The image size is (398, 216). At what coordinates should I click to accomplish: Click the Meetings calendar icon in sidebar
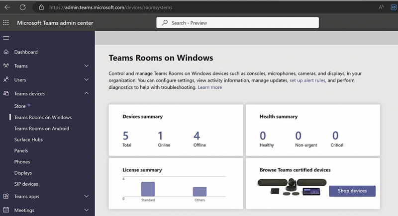6,210
